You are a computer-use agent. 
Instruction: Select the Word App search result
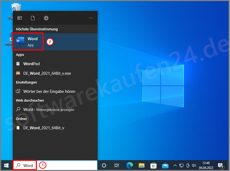(28, 41)
